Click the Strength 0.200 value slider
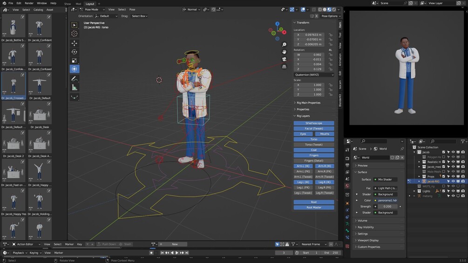Viewport: 468px width, 263px height. (387, 206)
